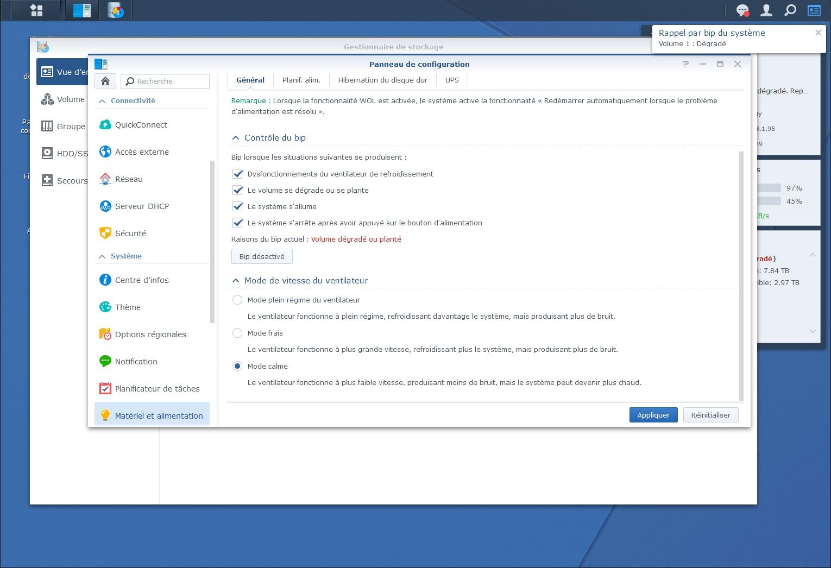Open Centre d'infos page
Image resolution: width=831 pixels, height=568 pixels.
(x=141, y=280)
